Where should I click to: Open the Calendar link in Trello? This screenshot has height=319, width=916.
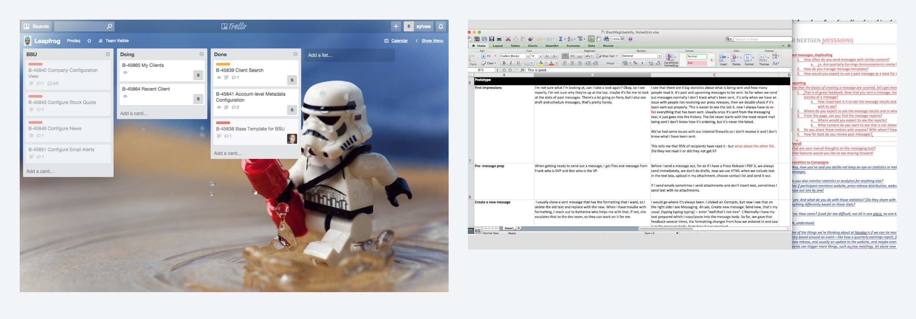click(x=396, y=41)
